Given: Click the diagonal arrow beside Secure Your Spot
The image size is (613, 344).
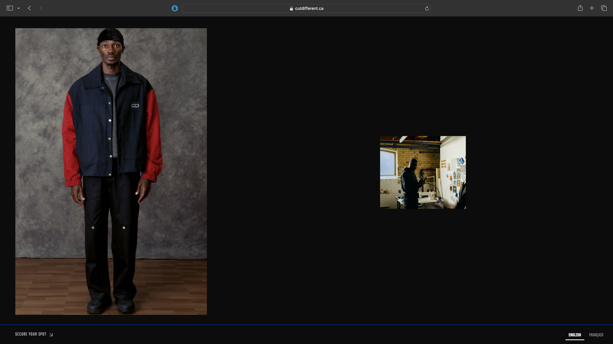Looking at the screenshot, I should (51, 335).
